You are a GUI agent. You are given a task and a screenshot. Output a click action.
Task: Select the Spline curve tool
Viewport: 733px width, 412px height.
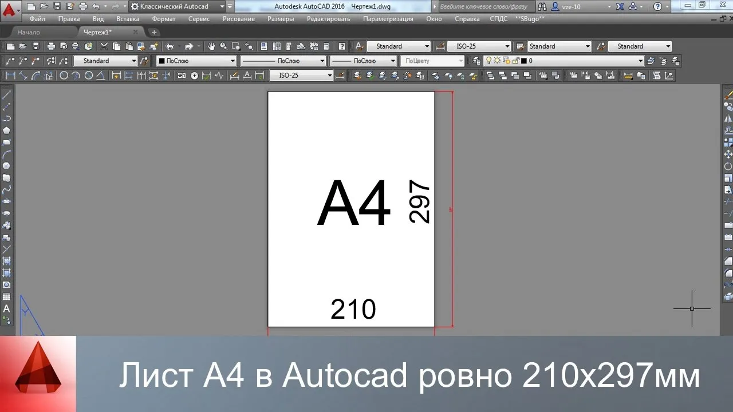point(7,189)
